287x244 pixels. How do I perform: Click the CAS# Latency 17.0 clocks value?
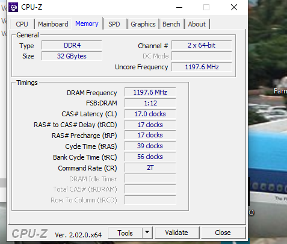tap(150, 114)
